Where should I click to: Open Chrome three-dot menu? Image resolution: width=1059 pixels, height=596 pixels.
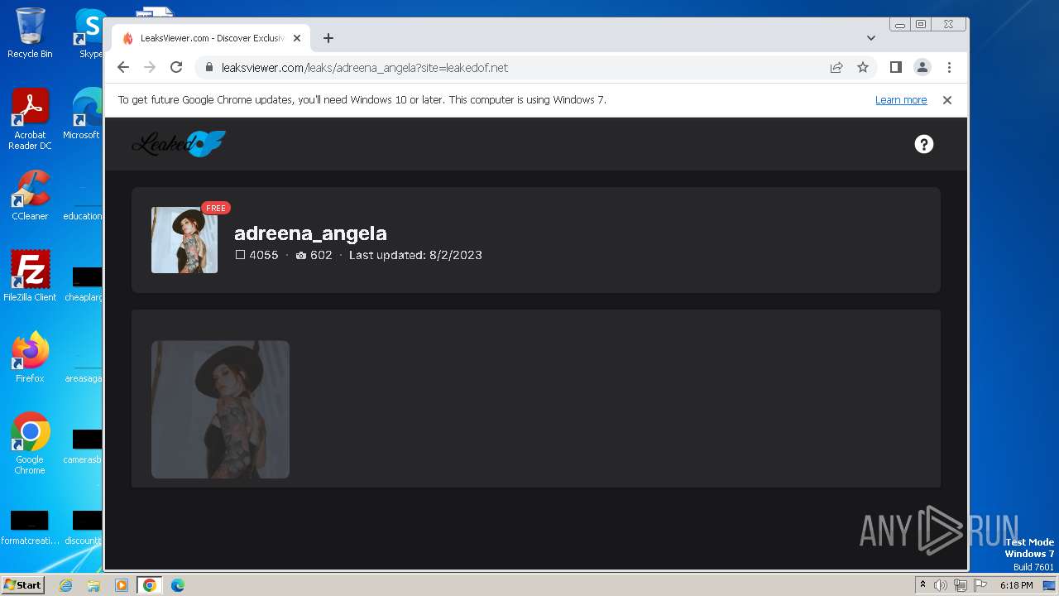(949, 68)
